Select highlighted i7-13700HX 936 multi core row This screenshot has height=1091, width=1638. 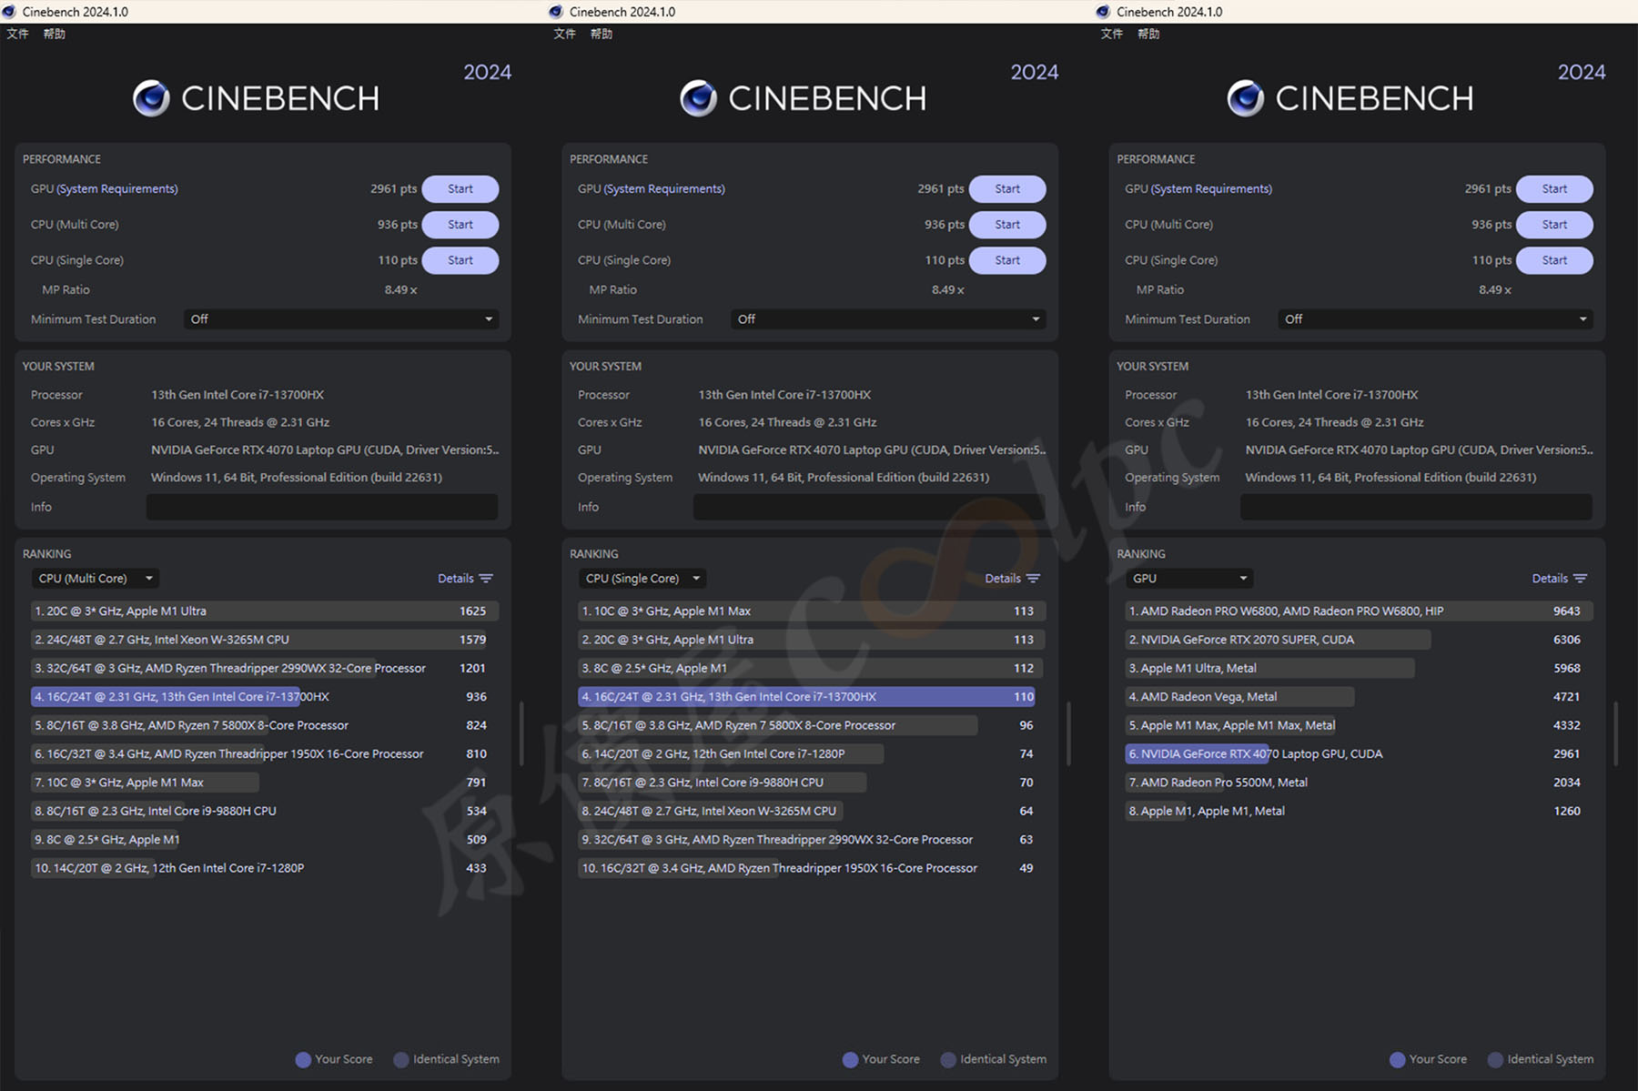pyautogui.click(x=265, y=697)
